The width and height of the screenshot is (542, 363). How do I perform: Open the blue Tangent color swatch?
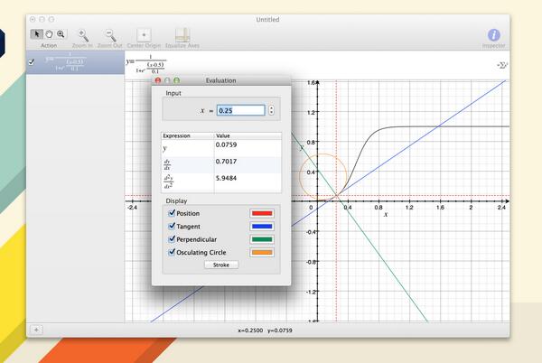(x=262, y=227)
